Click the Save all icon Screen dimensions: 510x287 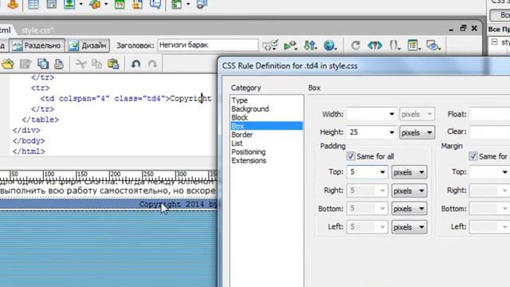pos(43,64)
